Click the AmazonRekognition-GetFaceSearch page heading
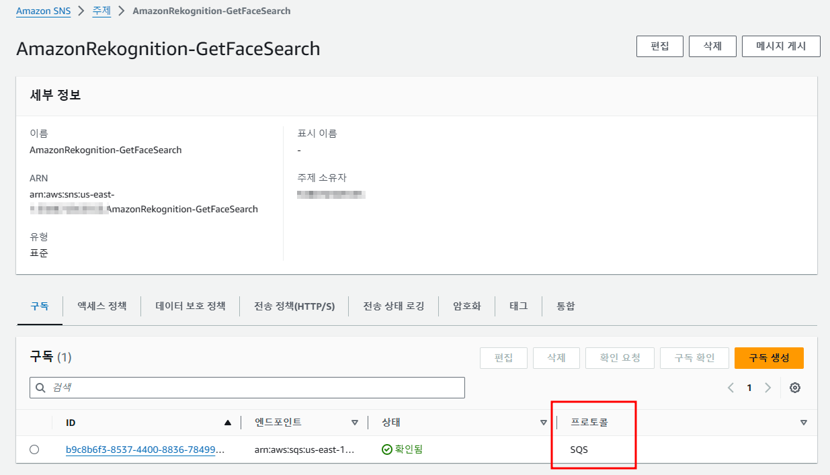Screen dimensions: 830x475 (x=168, y=49)
